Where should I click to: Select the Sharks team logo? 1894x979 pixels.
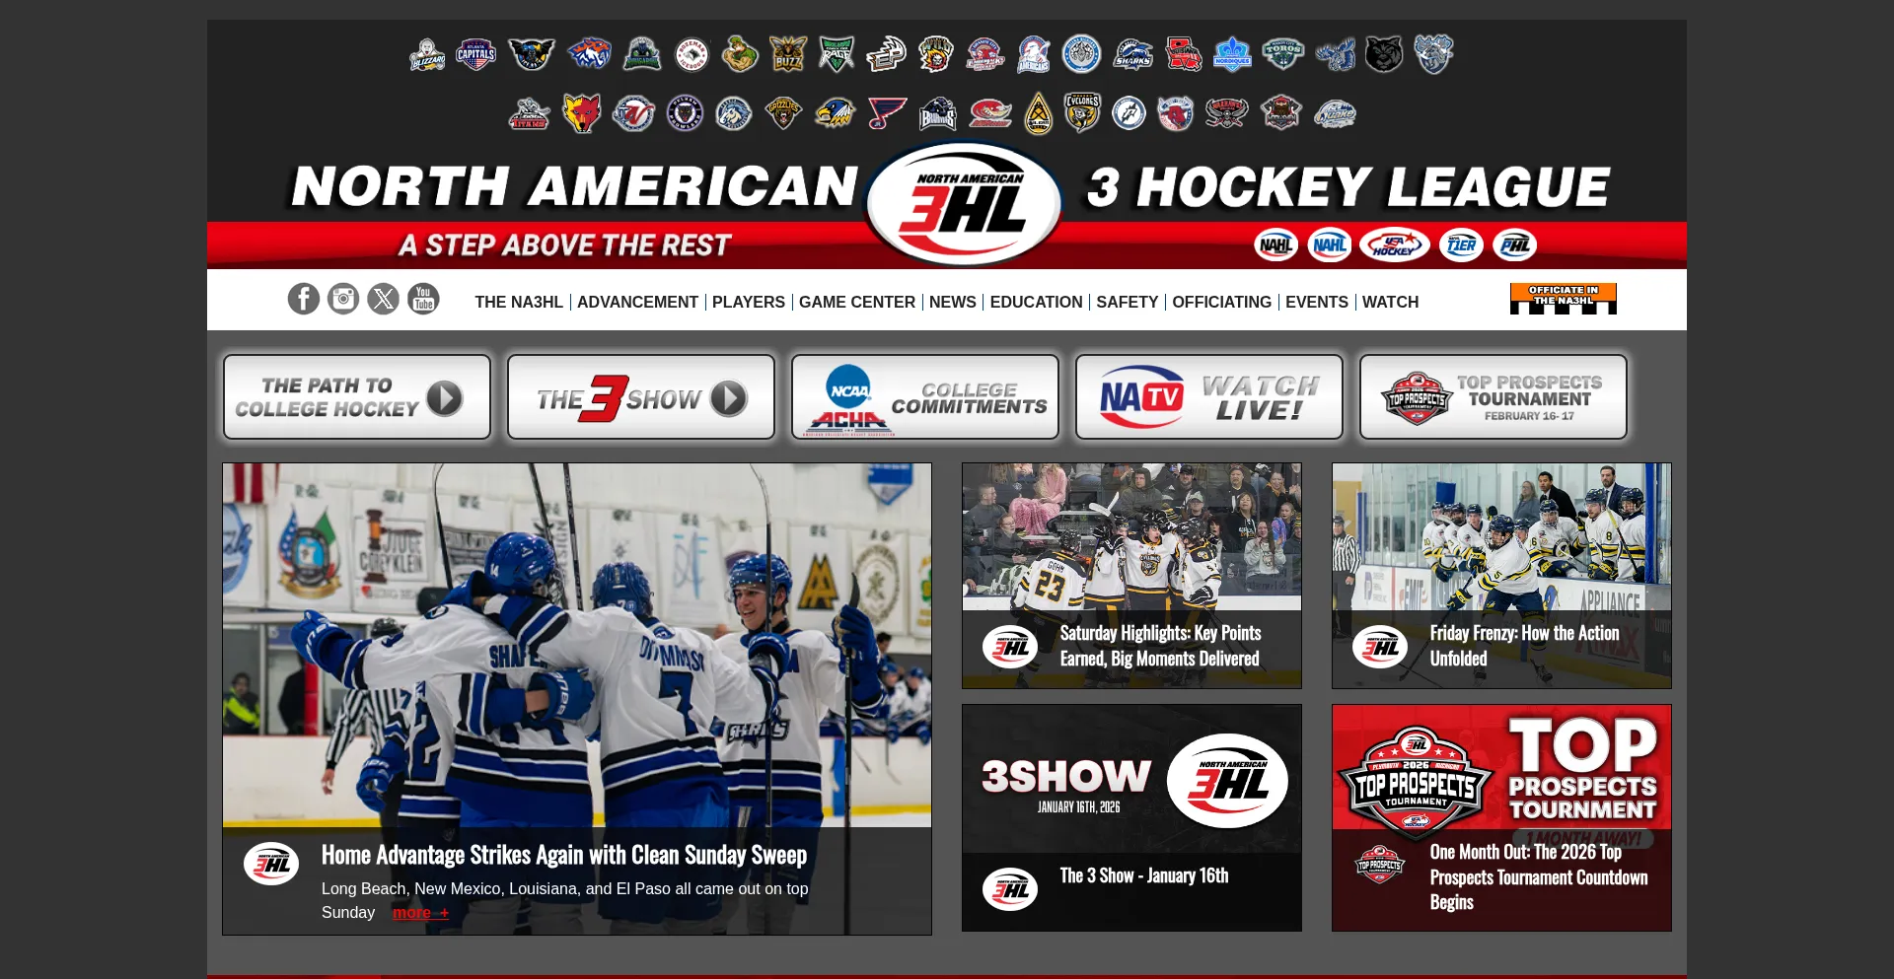pyautogui.click(x=1132, y=54)
